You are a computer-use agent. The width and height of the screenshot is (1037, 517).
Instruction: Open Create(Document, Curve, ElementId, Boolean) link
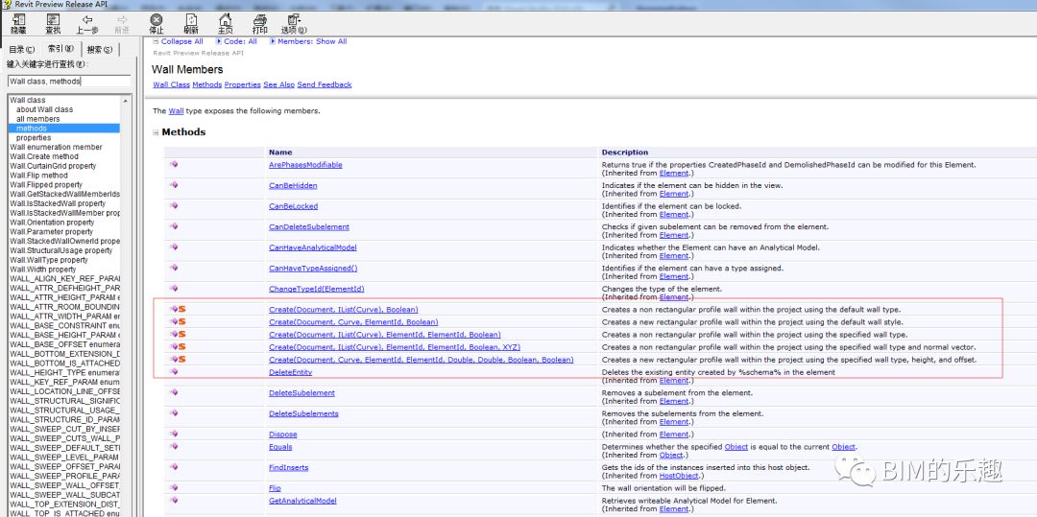click(353, 322)
